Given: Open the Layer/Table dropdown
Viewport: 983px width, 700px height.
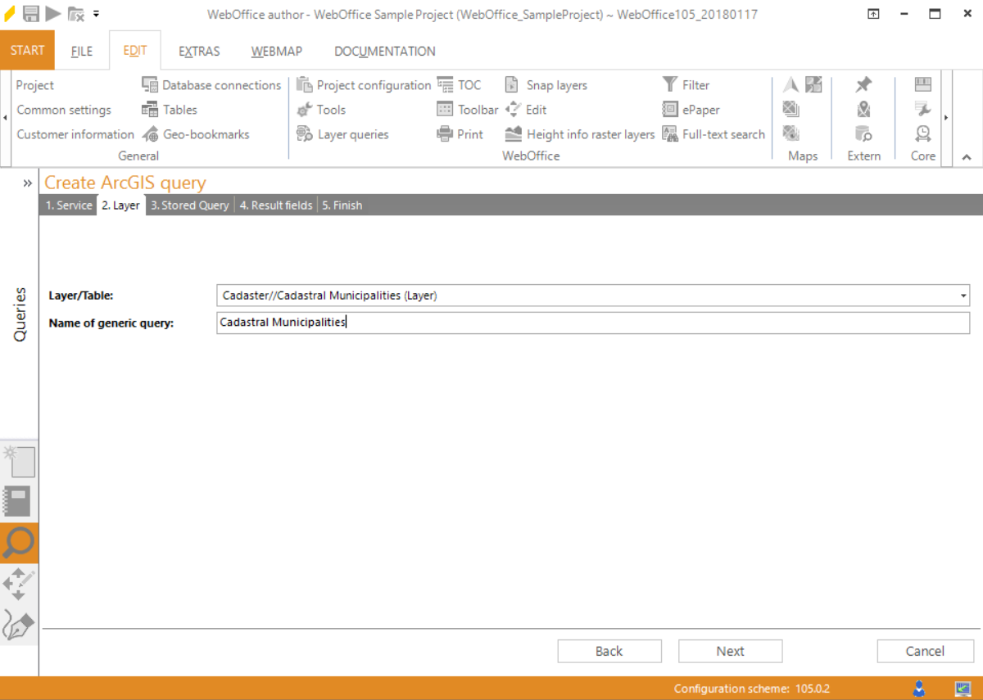Looking at the screenshot, I should coord(962,296).
